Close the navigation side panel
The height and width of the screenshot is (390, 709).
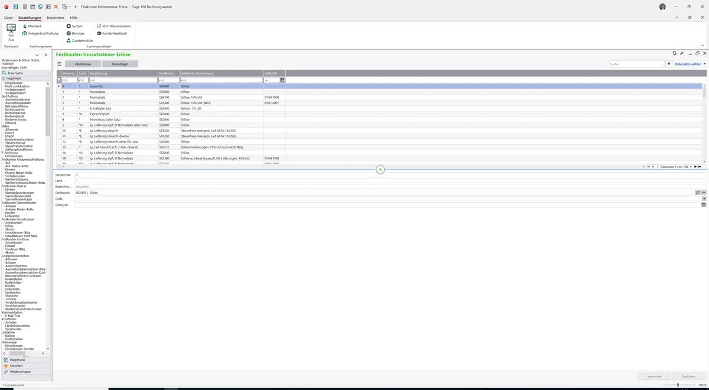pos(45,55)
